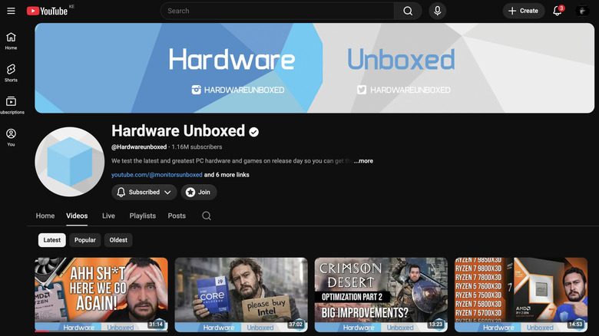Screen dimensions: 599x336
Task: Click the Hardware Unboxed channel banner
Action: (x=314, y=68)
